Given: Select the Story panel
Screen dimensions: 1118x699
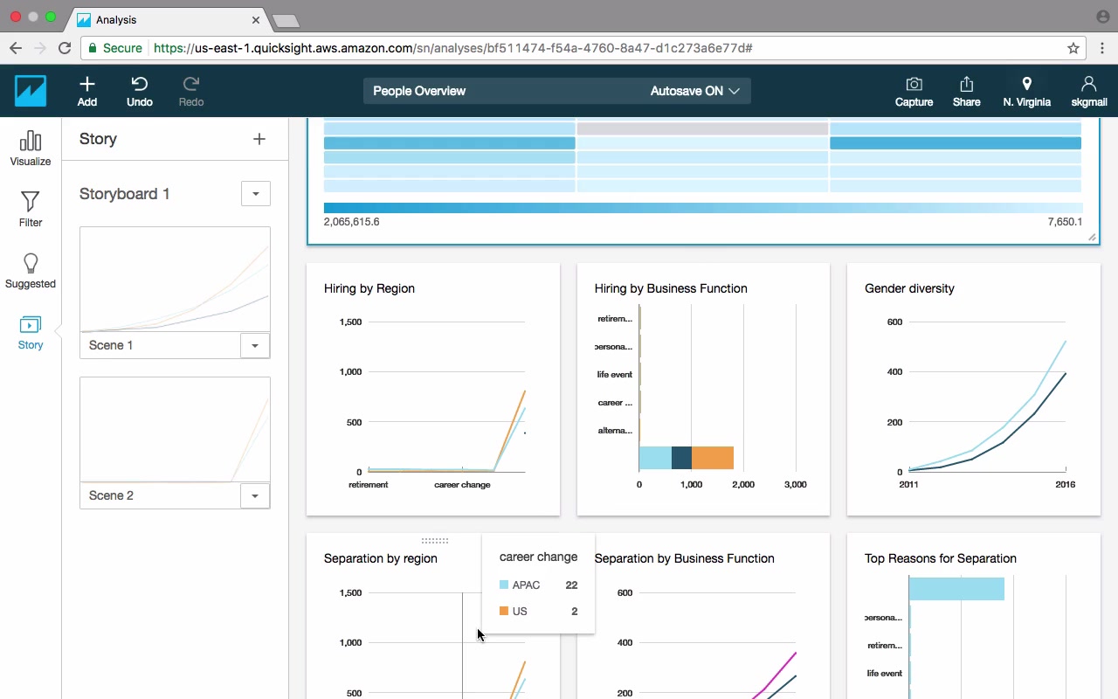Looking at the screenshot, I should 31,332.
